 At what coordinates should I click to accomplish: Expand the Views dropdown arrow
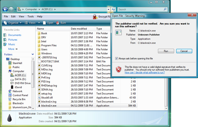(39, 23)
